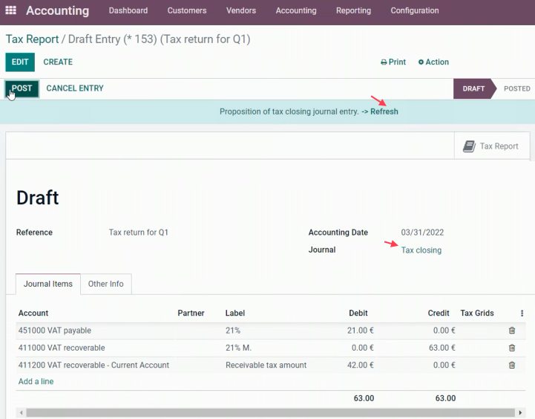Click the left horizontal scroll arrow
Image resolution: width=535 pixels, height=419 pixels.
coord(22,412)
